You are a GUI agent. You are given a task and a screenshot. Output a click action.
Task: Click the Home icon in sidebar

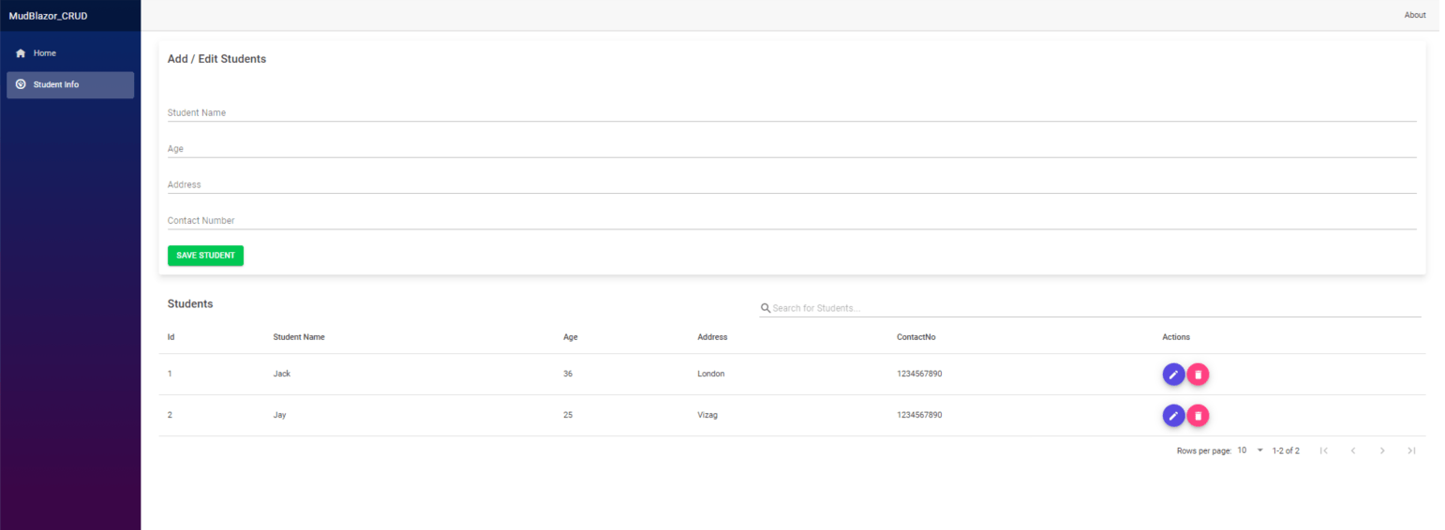point(21,53)
